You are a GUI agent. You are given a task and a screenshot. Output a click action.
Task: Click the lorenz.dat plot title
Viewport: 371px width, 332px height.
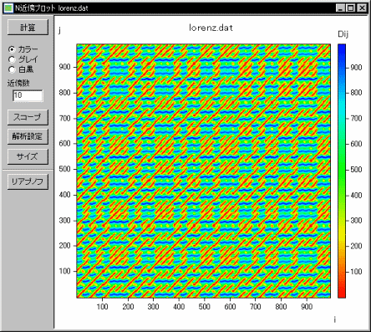[211, 28]
